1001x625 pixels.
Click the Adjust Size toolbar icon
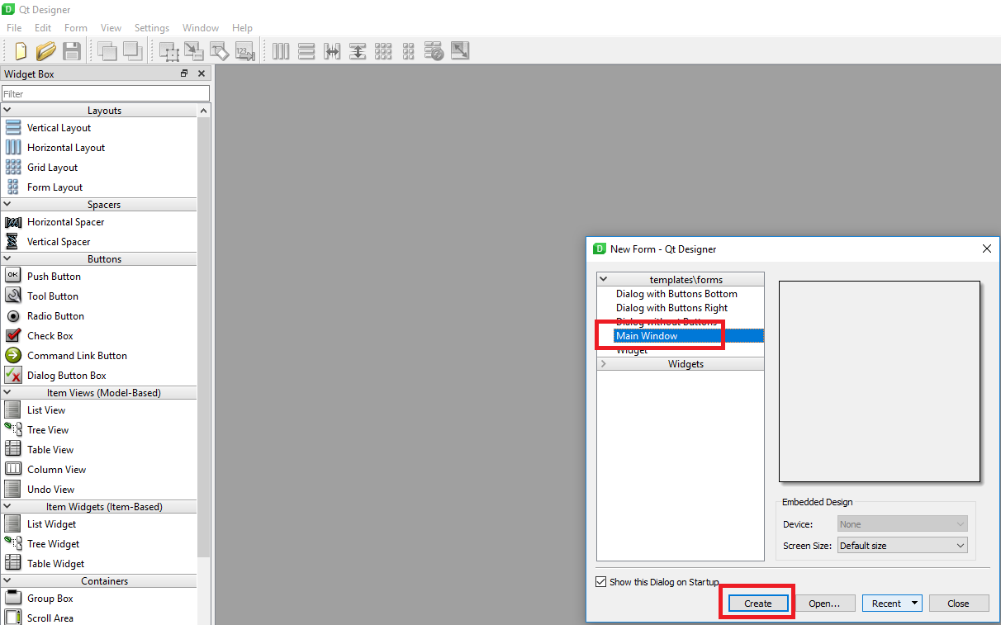click(460, 51)
